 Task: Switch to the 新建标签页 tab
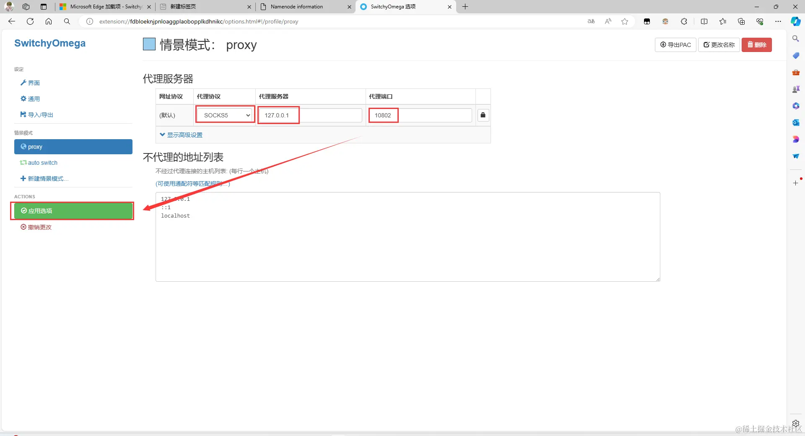(205, 7)
